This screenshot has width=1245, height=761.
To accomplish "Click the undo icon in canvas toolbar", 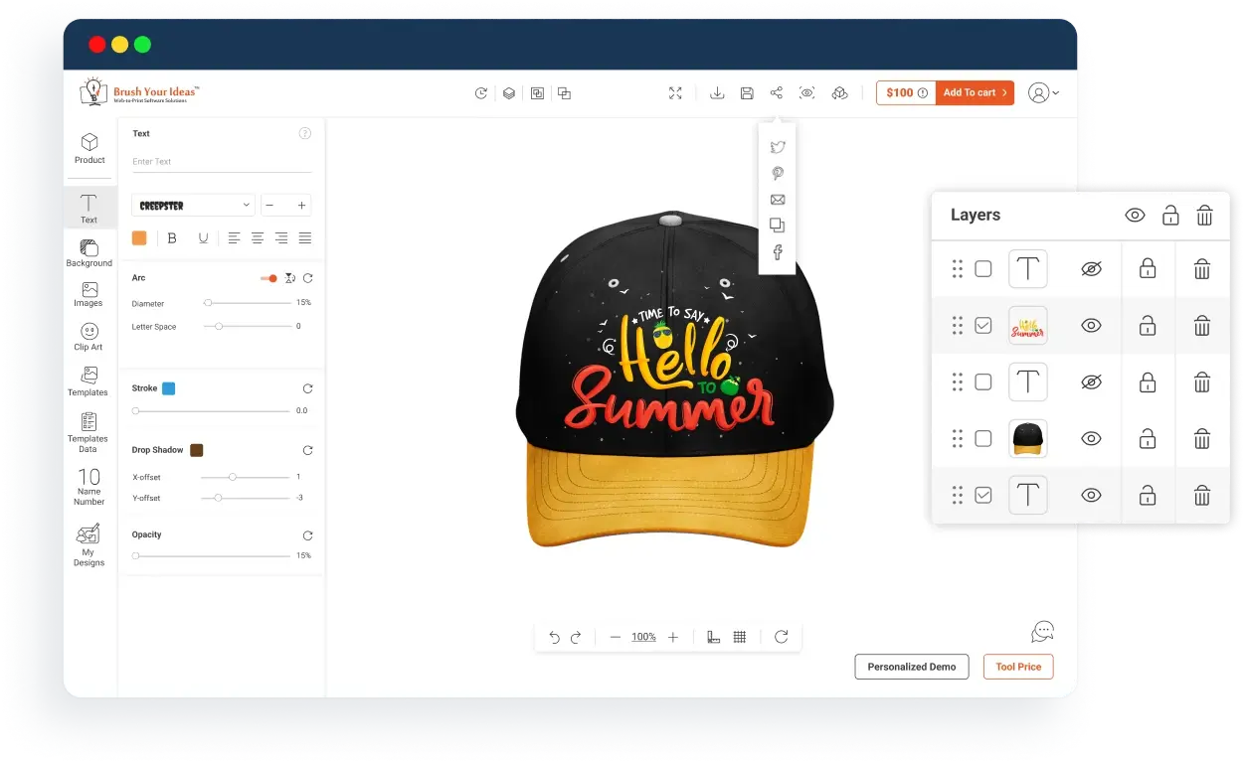I will pyautogui.click(x=555, y=636).
